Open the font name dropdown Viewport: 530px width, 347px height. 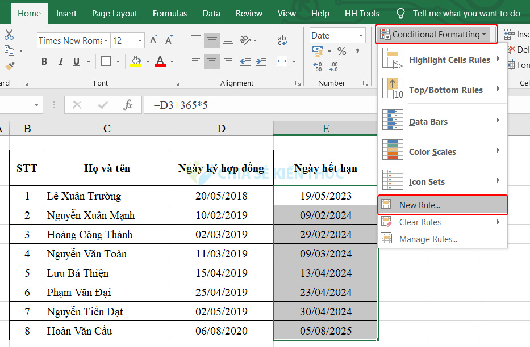pos(106,40)
